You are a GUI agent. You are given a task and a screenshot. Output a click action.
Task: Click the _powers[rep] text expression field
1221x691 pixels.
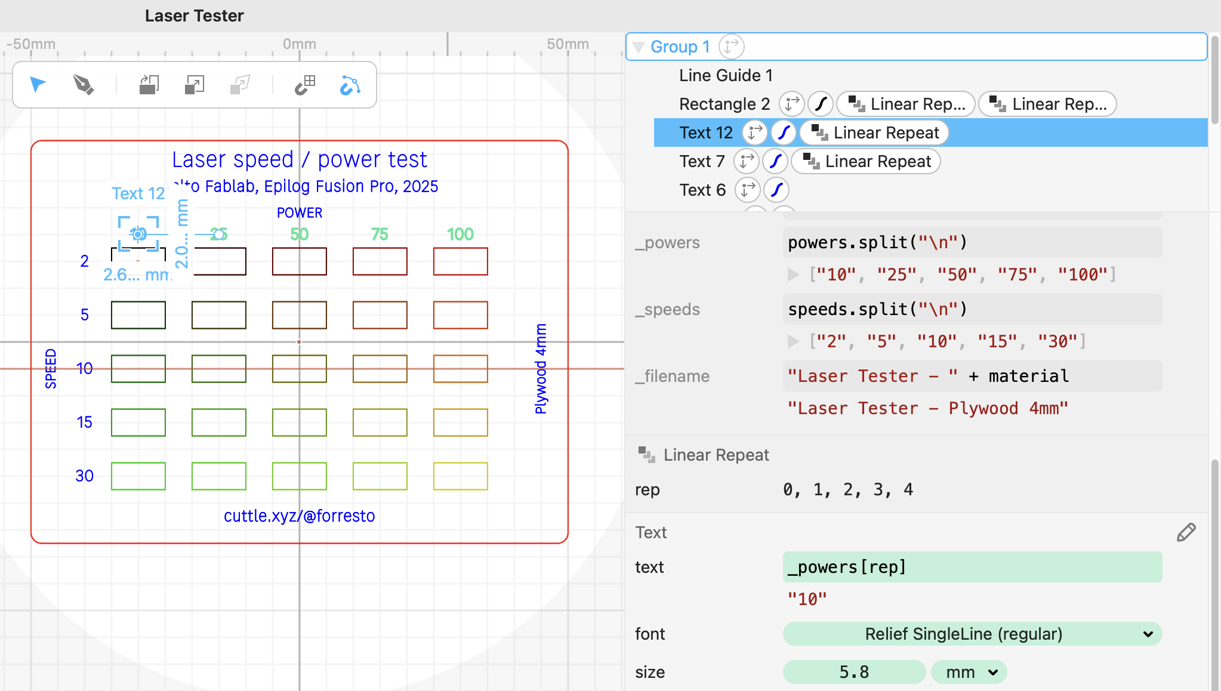972,567
